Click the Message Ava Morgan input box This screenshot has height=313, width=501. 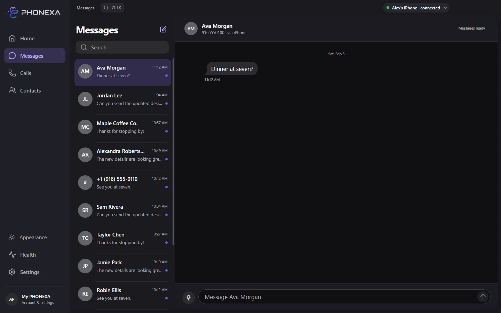tap(344, 297)
